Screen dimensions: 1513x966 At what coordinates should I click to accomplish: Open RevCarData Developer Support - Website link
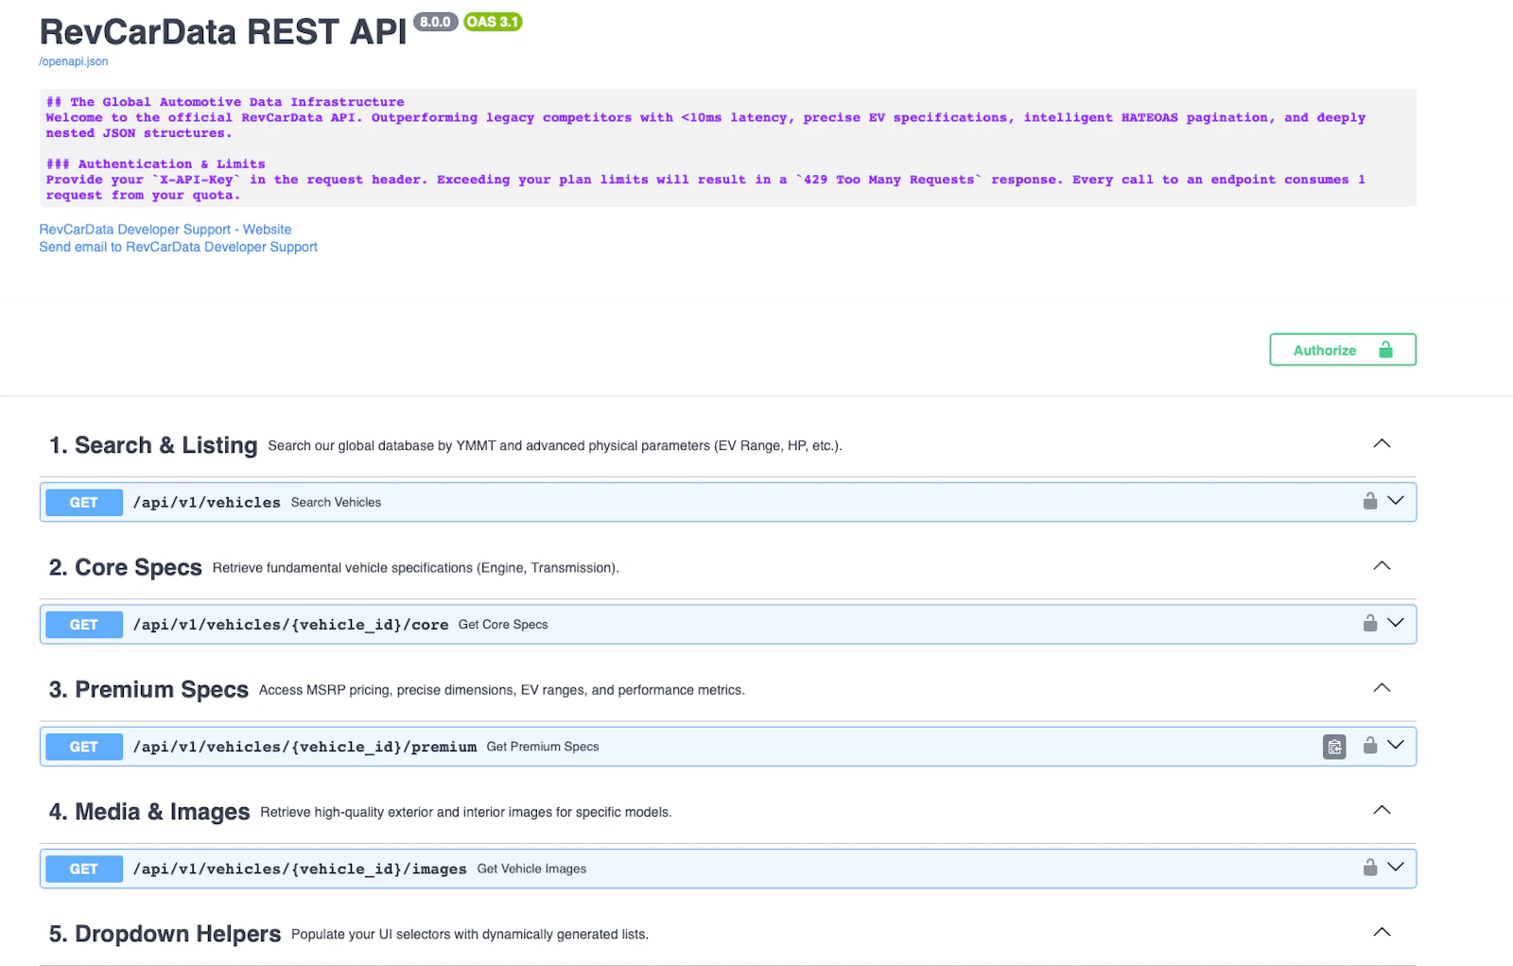165,230
